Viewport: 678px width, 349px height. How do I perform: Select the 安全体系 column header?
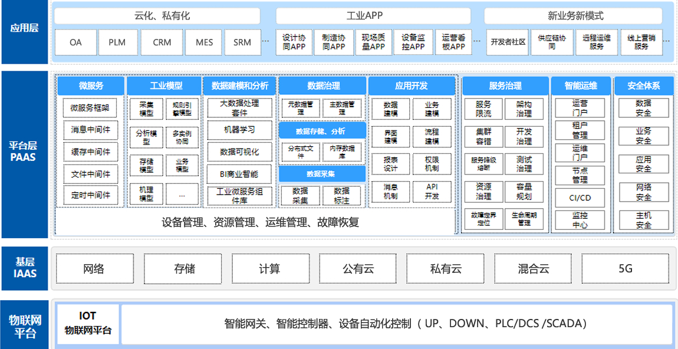[643, 86]
